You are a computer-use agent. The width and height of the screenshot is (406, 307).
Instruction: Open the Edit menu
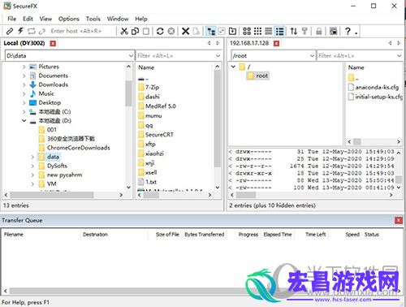[x=28, y=19]
